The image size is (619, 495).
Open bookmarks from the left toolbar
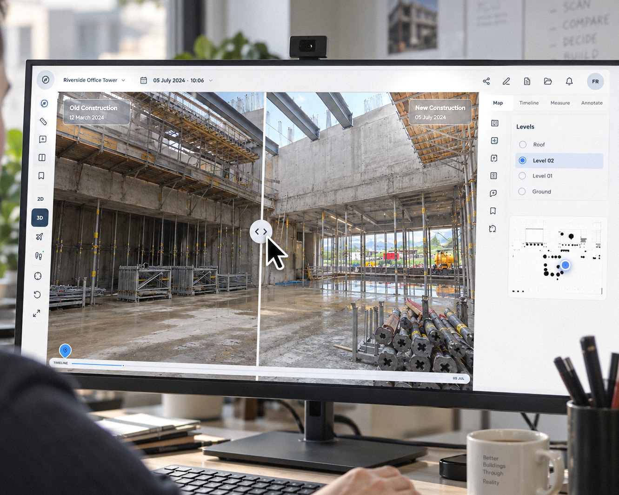pyautogui.click(x=41, y=176)
